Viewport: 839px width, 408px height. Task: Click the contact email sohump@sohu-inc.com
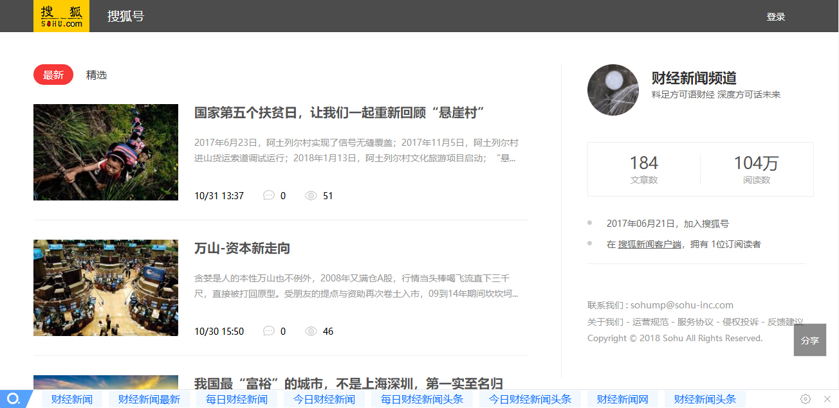pyautogui.click(x=682, y=305)
